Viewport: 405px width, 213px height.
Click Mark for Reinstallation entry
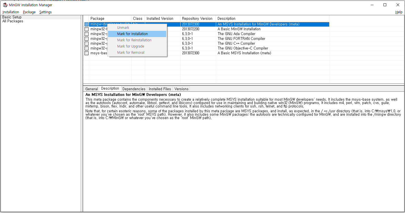pos(137,40)
